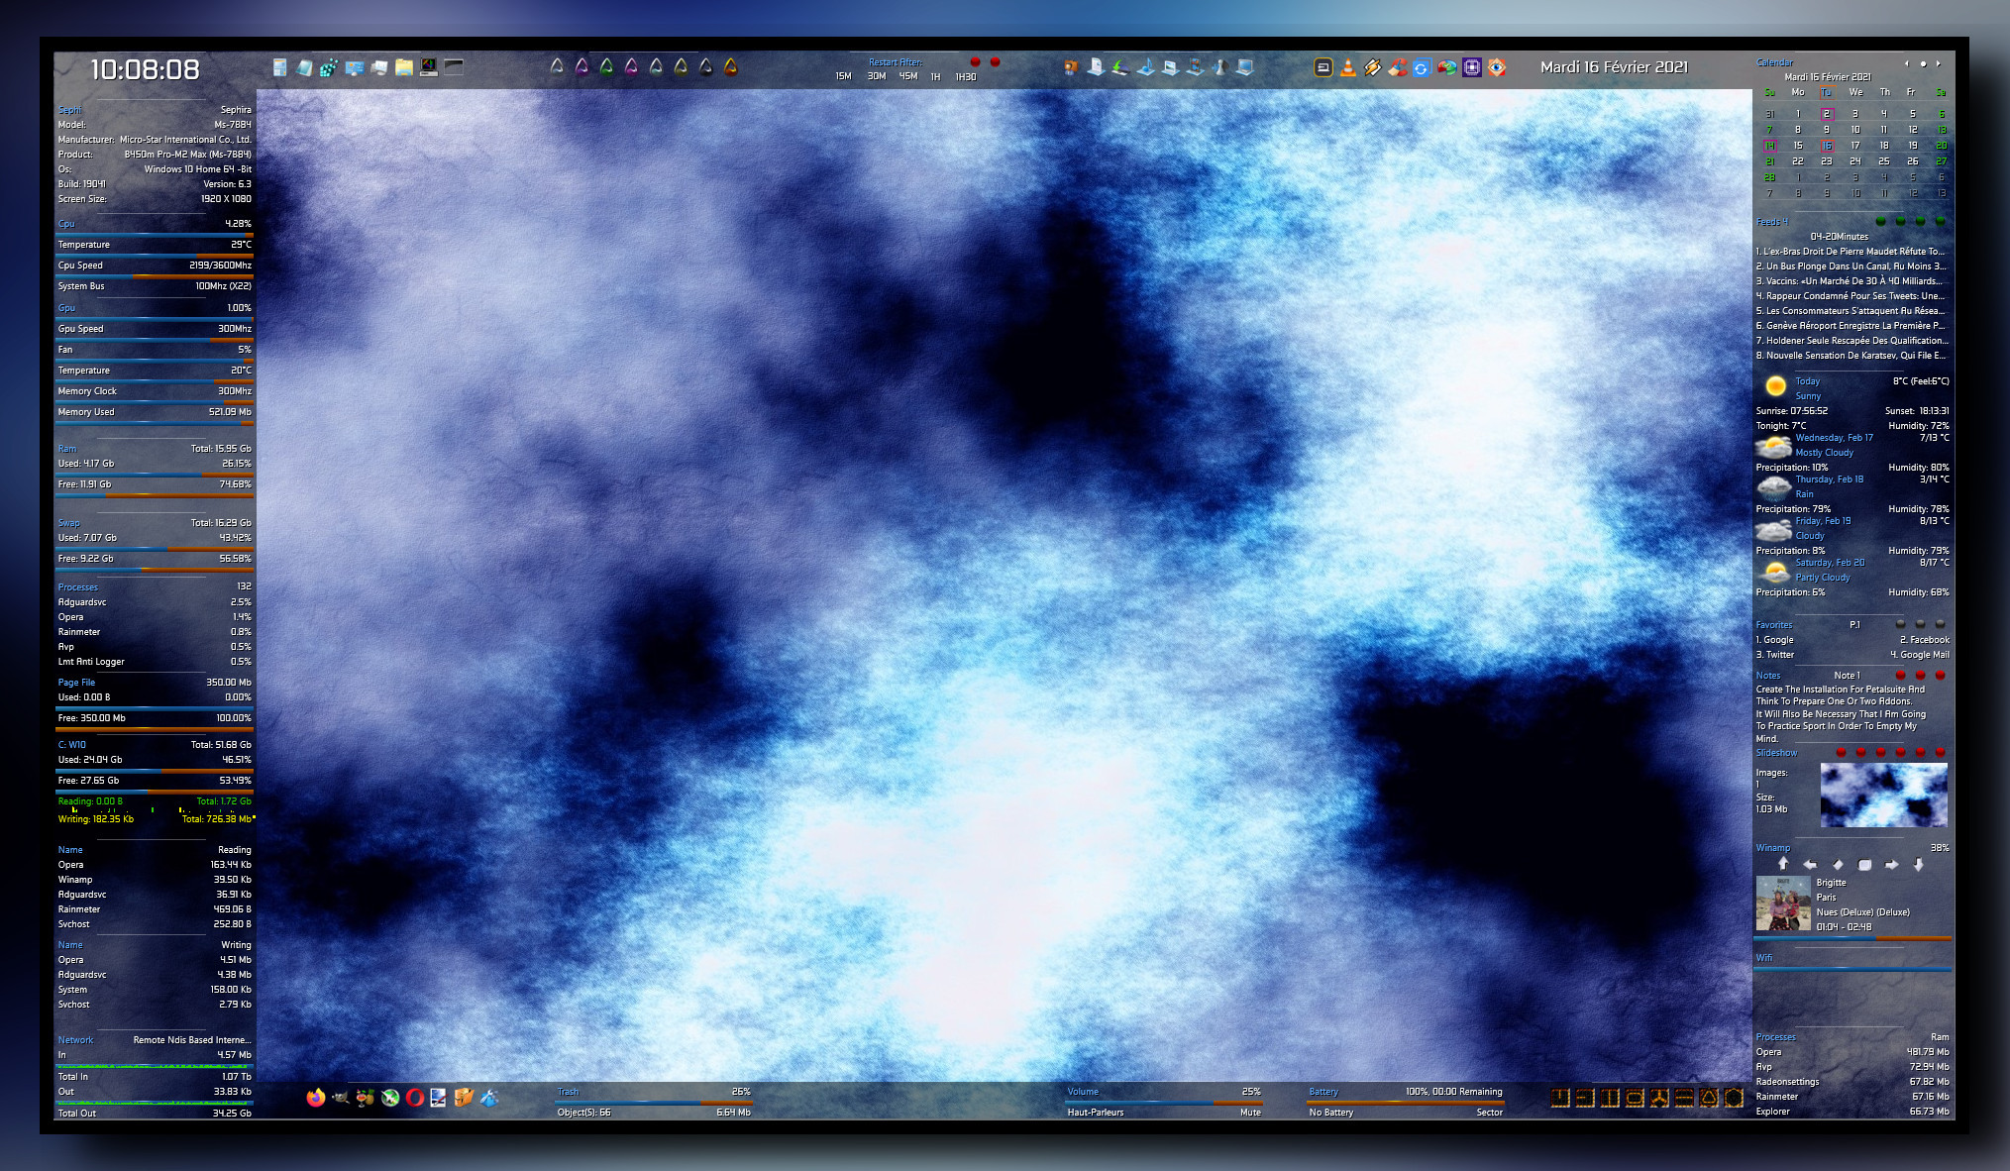
Task: Click the green droplet icon
Action: coord(606,67)
